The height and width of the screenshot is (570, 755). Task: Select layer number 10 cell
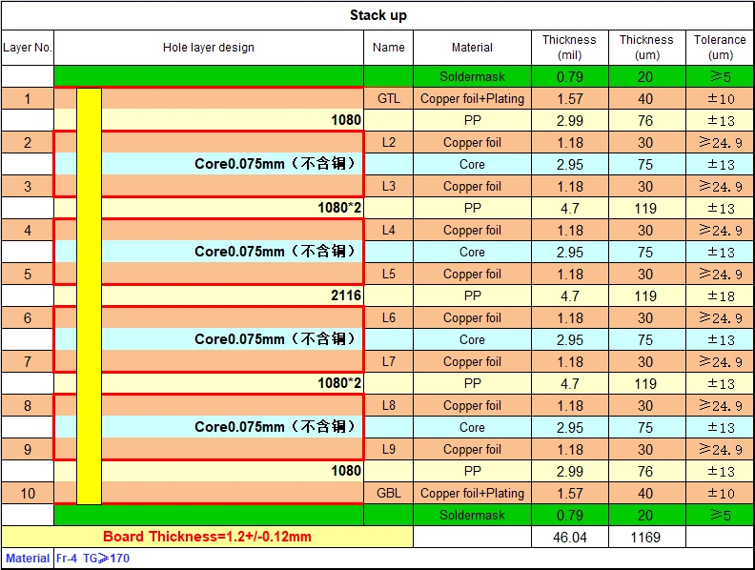click(28, 494)
